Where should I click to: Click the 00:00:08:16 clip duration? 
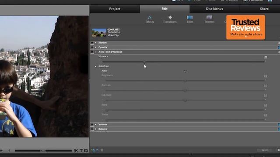point(114,32)
